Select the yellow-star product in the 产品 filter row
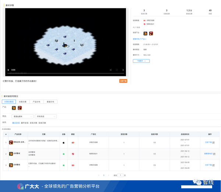 coord(14,108)
